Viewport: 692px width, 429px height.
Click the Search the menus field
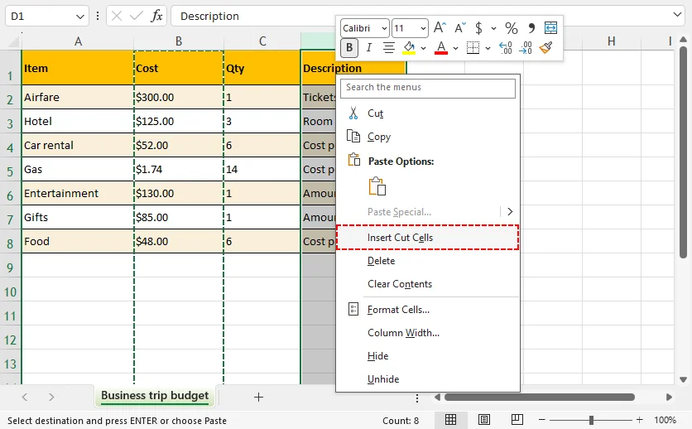click(428, 88)
